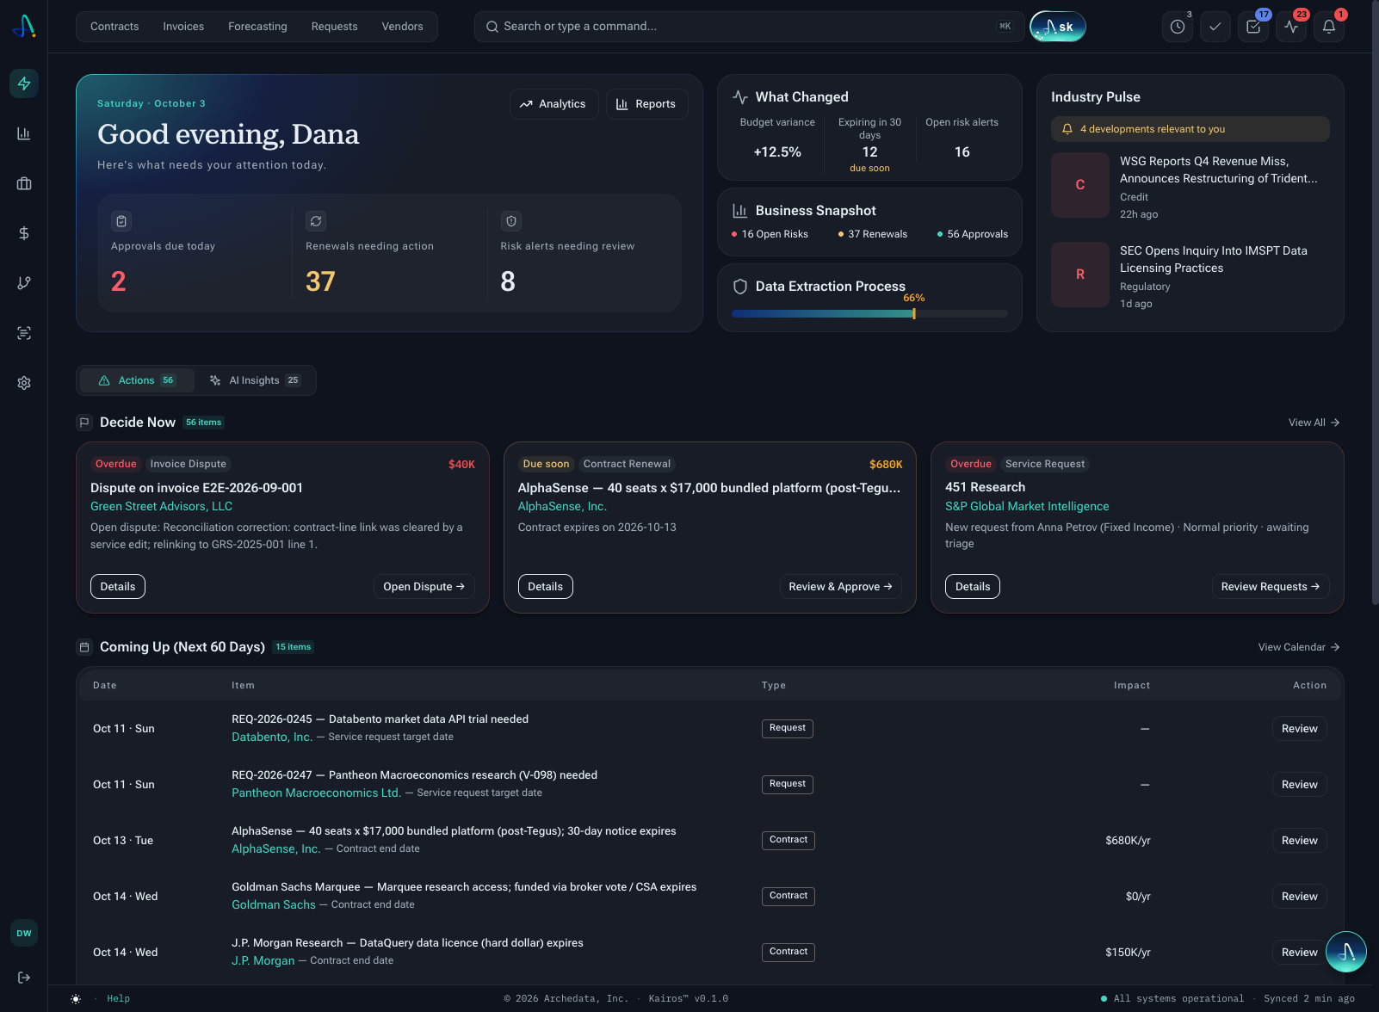
Task: Open the S&P Global Market Intelligence link
Action: click(x=1027, y=506)
